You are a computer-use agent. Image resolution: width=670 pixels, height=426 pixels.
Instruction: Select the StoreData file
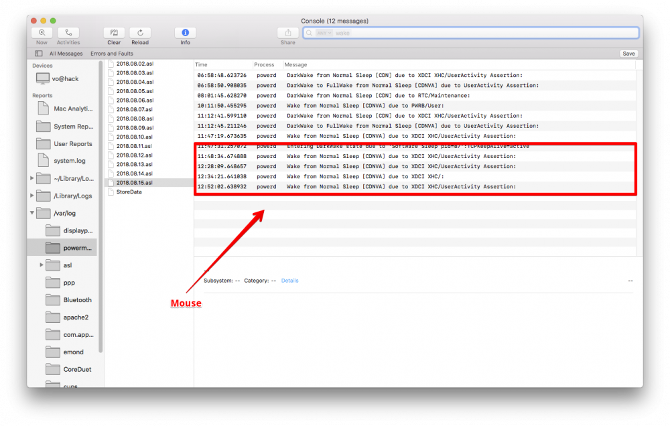(x=129, y=192)
